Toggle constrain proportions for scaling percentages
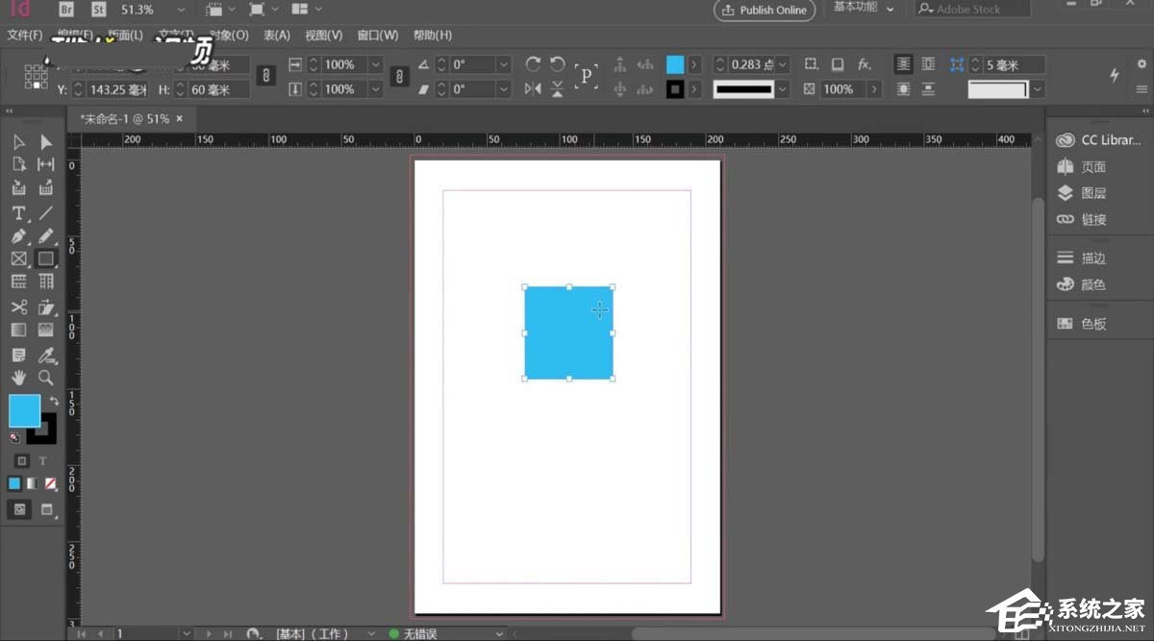 401,76
